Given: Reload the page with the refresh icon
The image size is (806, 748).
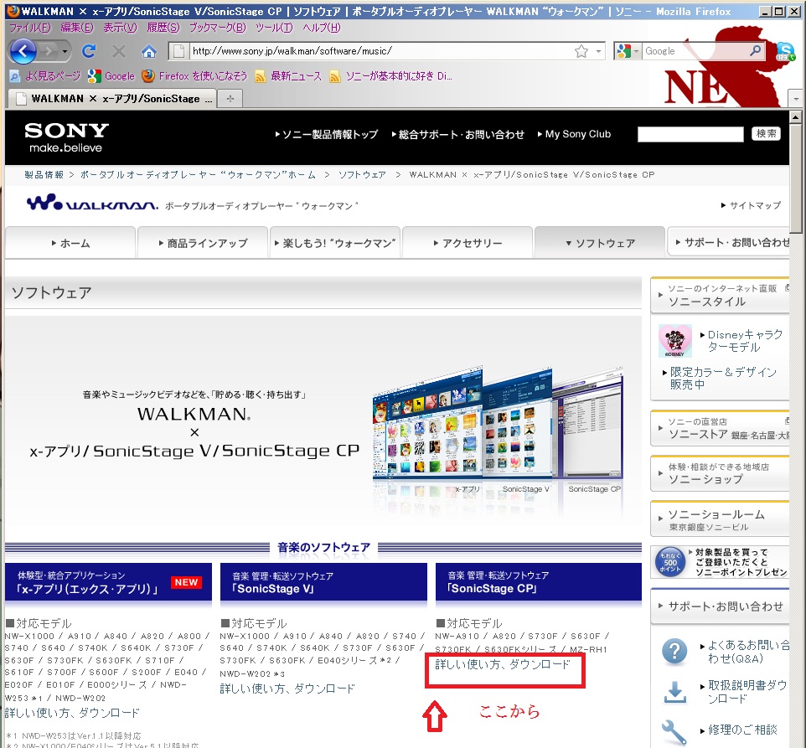Looking at the screenshot, I should tap(89, 51).
